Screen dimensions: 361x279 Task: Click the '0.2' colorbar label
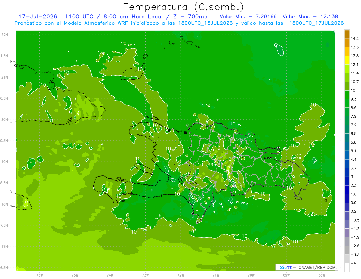(x=354, y=211)
